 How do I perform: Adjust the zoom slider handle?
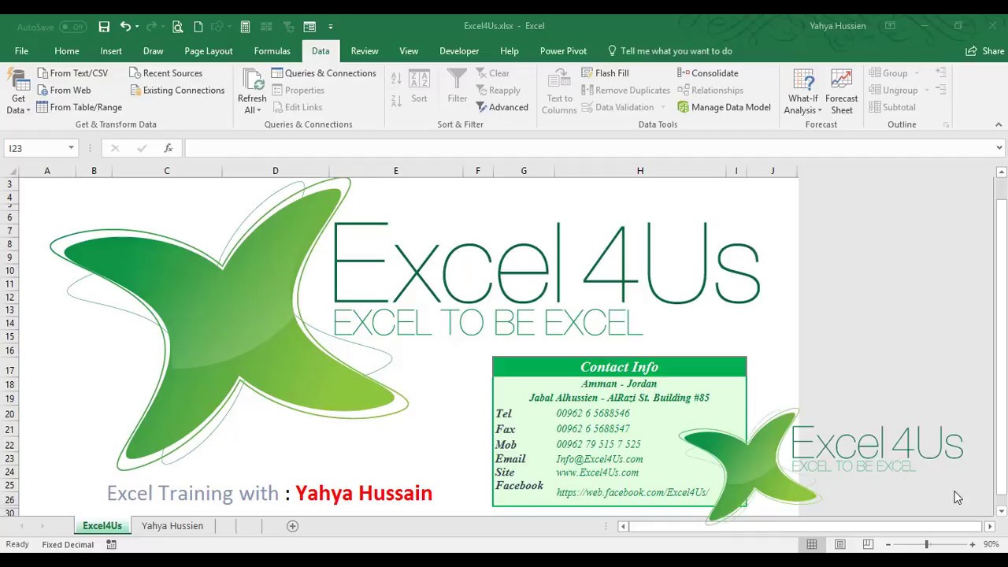tap(927, 544)
